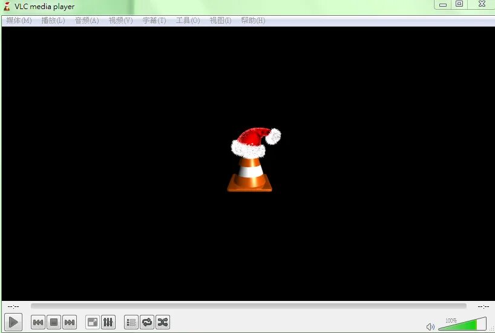Maximize the VLC window

[x=459, y=4]
